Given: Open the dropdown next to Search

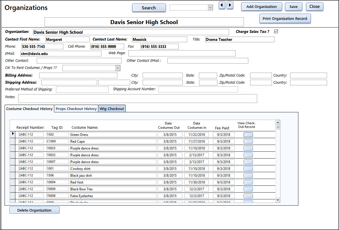Looking at the screenshot, I should point(210,8).
